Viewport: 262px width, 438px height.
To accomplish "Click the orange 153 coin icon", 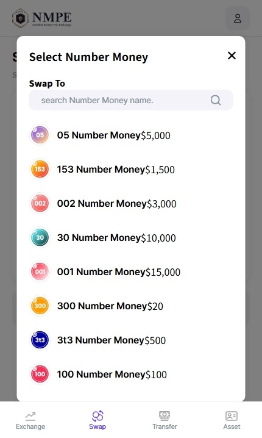I will coord(40,169).
